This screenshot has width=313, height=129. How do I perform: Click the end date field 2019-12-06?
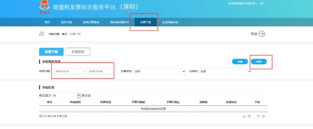coord(102,71)
